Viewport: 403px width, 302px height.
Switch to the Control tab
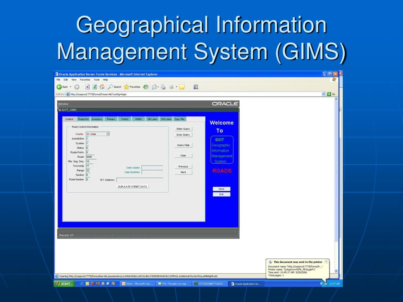coord(69,119)
